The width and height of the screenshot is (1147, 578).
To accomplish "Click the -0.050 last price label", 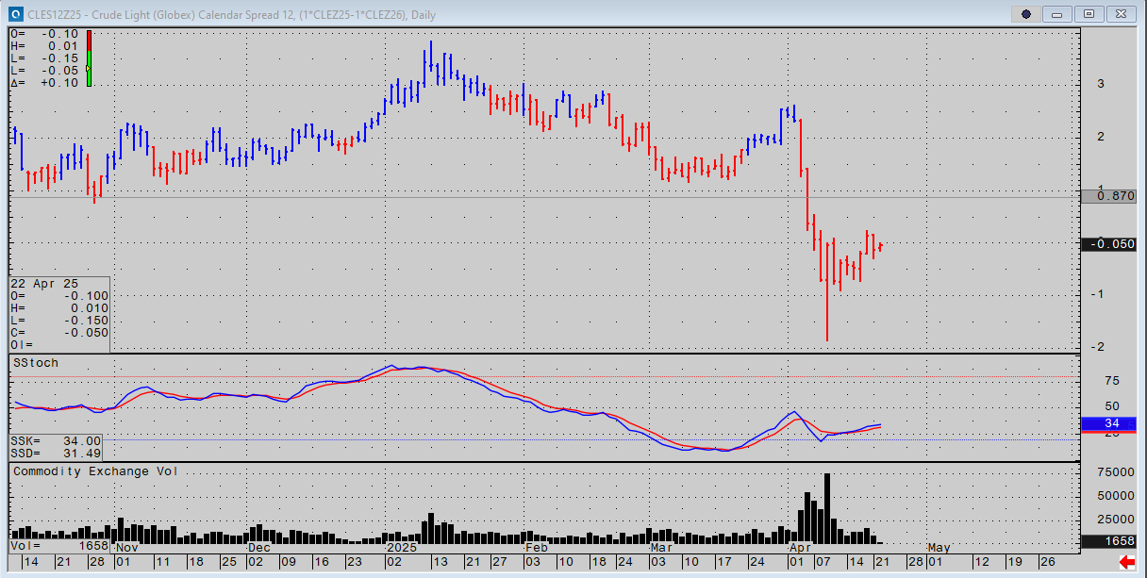I will tap(1111, 244).
